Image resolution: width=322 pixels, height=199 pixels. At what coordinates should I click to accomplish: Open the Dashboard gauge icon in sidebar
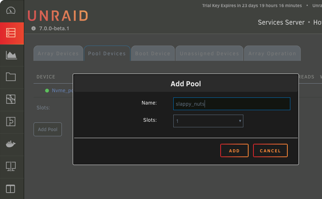[x=11, y=10]
